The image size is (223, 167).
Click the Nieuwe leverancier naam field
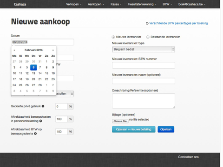(144, 81)
